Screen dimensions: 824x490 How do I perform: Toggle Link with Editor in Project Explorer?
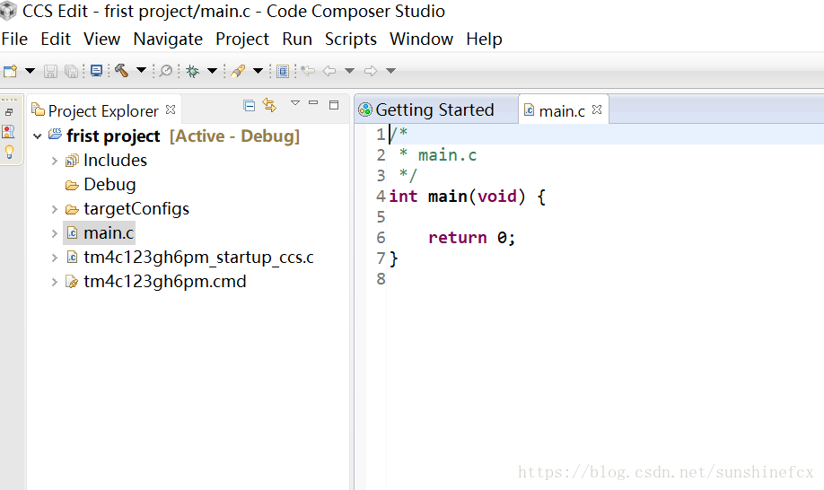(x=269, y=105)
